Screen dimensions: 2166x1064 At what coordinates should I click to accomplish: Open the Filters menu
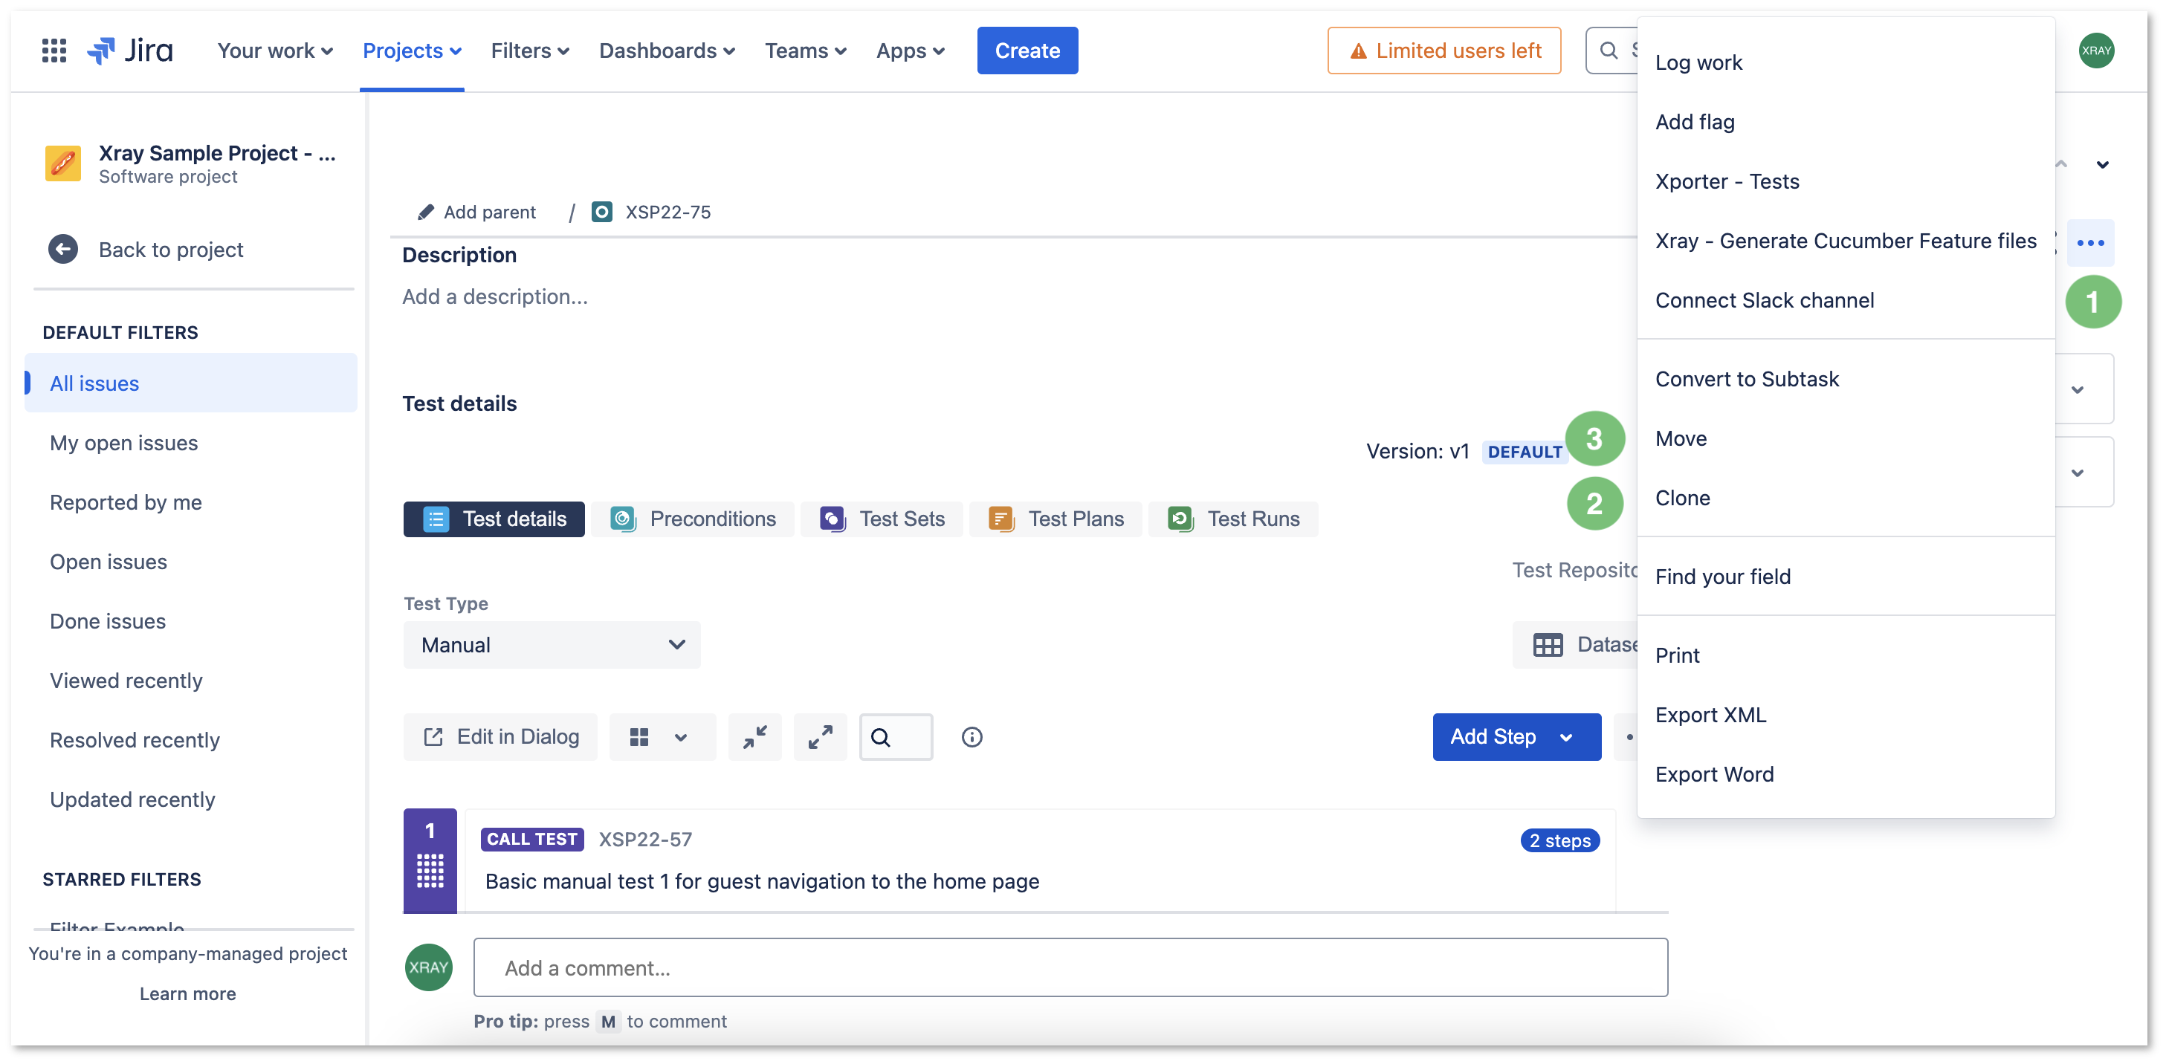(x=530, y=51)
